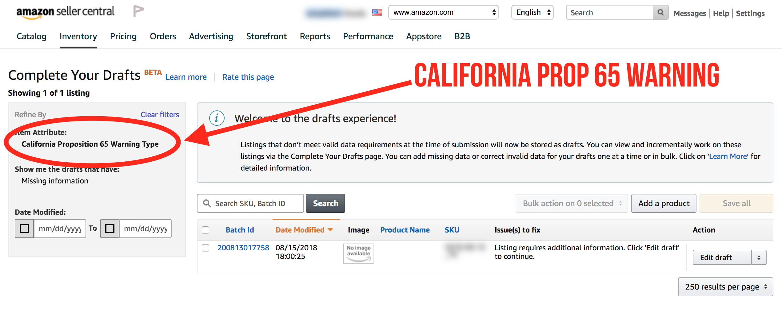Click Learn More link in welcome text

(x=728, y=156)
